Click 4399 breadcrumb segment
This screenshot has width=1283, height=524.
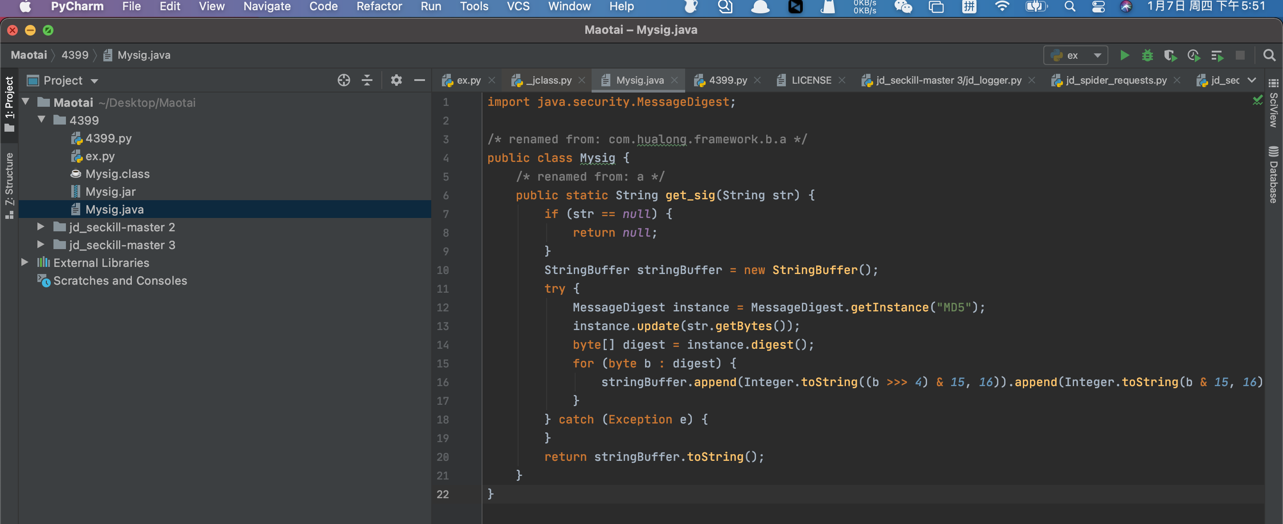[x=75, y=55]
